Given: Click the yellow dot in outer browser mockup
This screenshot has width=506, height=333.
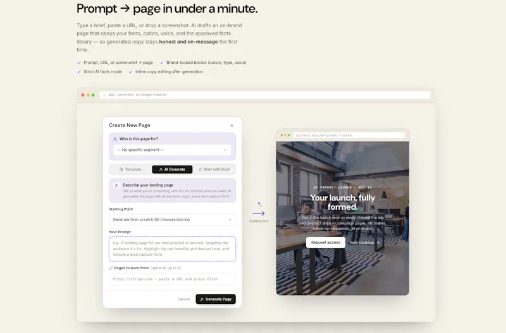Looking at the screenshot, I should click(88, 95).
